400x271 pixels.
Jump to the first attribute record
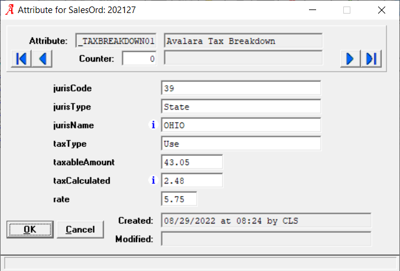point(21,59)
